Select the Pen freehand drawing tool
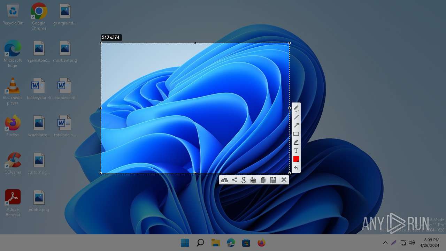This screenshot has height=251, width=446. click(x=296, y=108)
